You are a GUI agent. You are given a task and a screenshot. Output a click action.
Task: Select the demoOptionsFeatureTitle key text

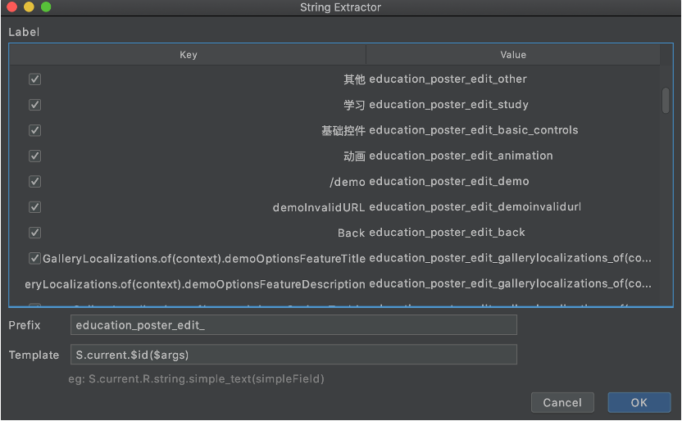[204, 259]
